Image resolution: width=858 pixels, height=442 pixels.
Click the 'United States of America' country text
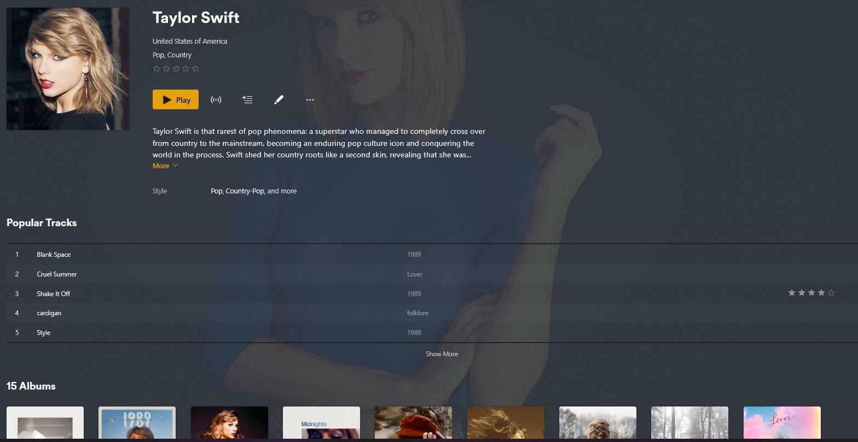point(190,42)
